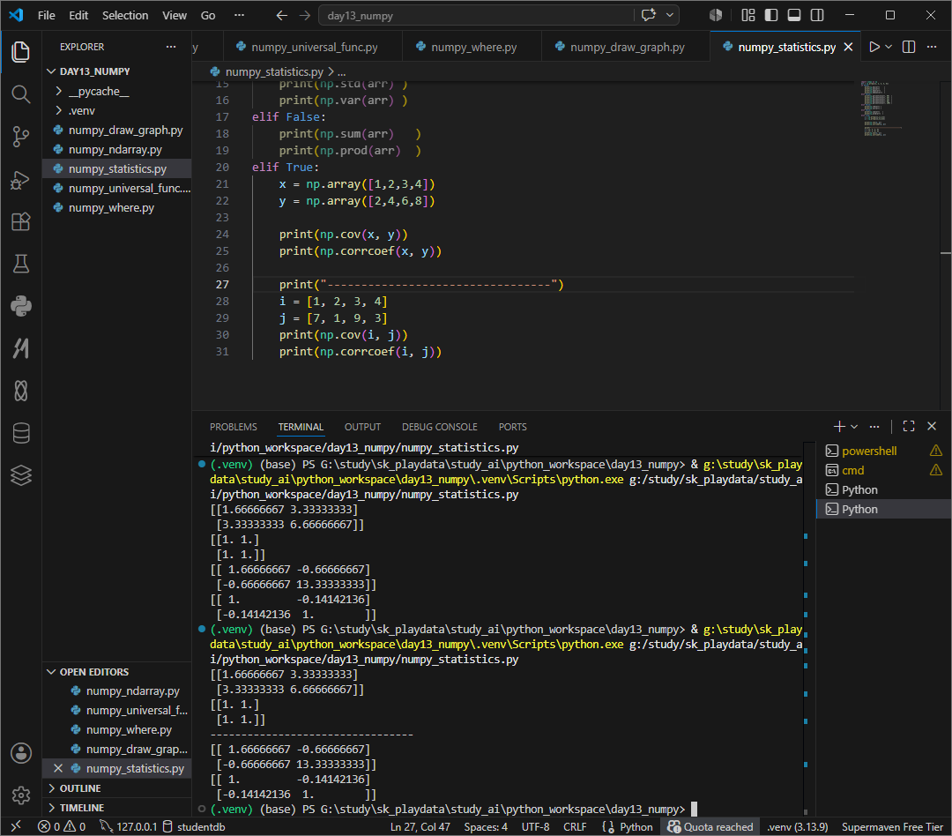Image resolution: width=952 pixels, height=836 pixels.
Task: Toggle primary side bar visibility
Action: pos(771,15)
